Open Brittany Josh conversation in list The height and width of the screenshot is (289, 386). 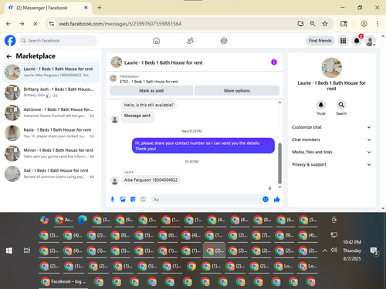(51, 92)
